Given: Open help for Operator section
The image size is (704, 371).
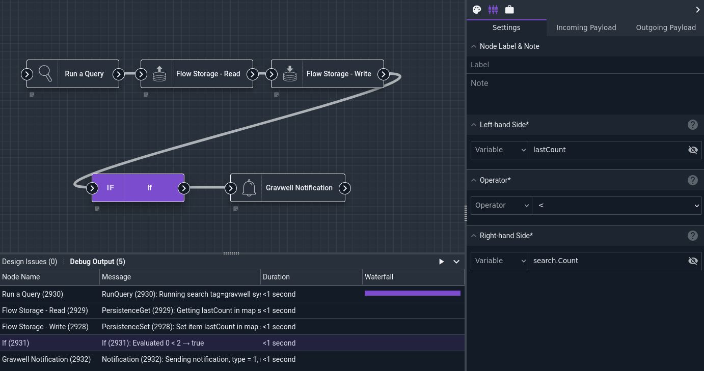Looking at the screenshot, I should click(x=693, y=180).
